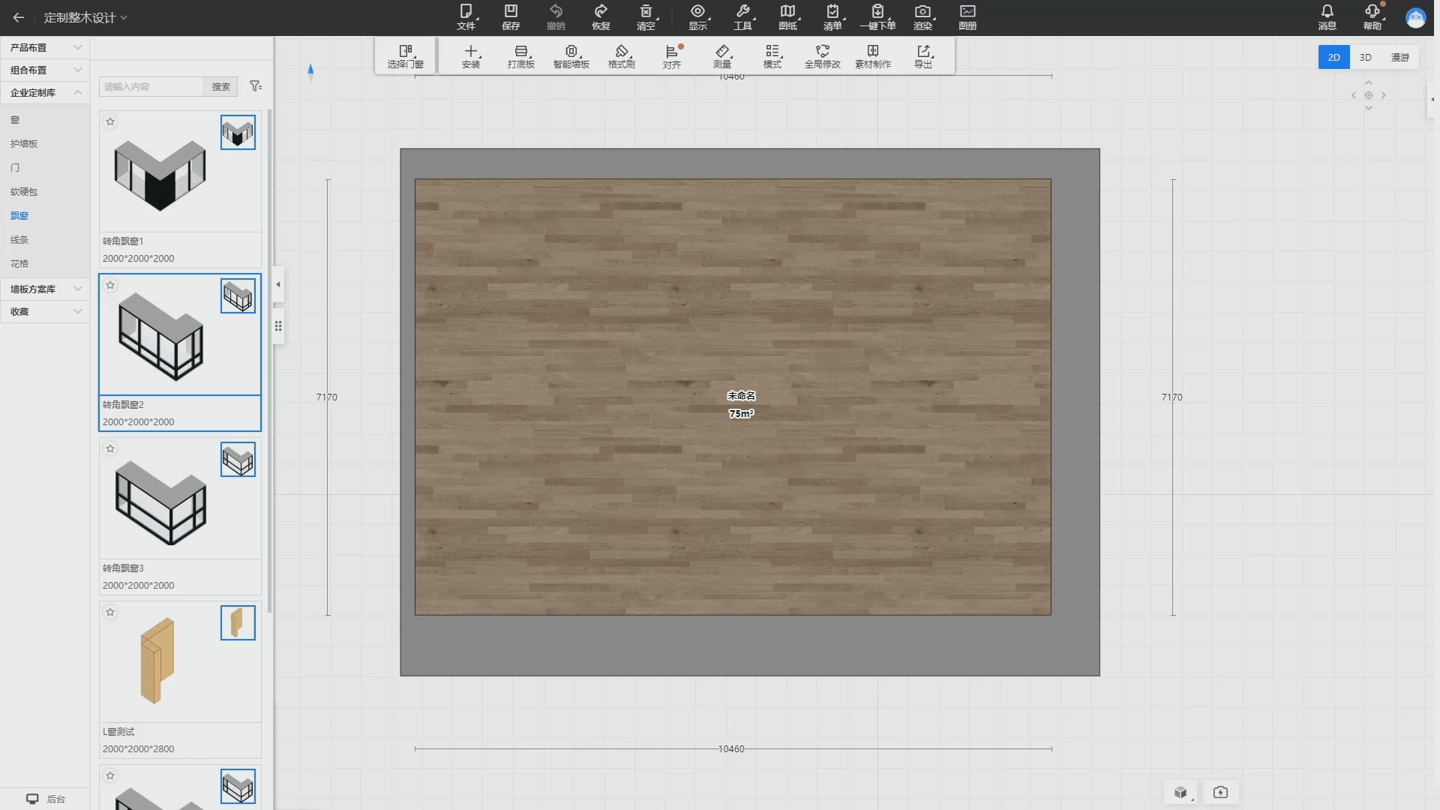Select the 护墙板 category
1440x810 pixels.
coord(24,144)
